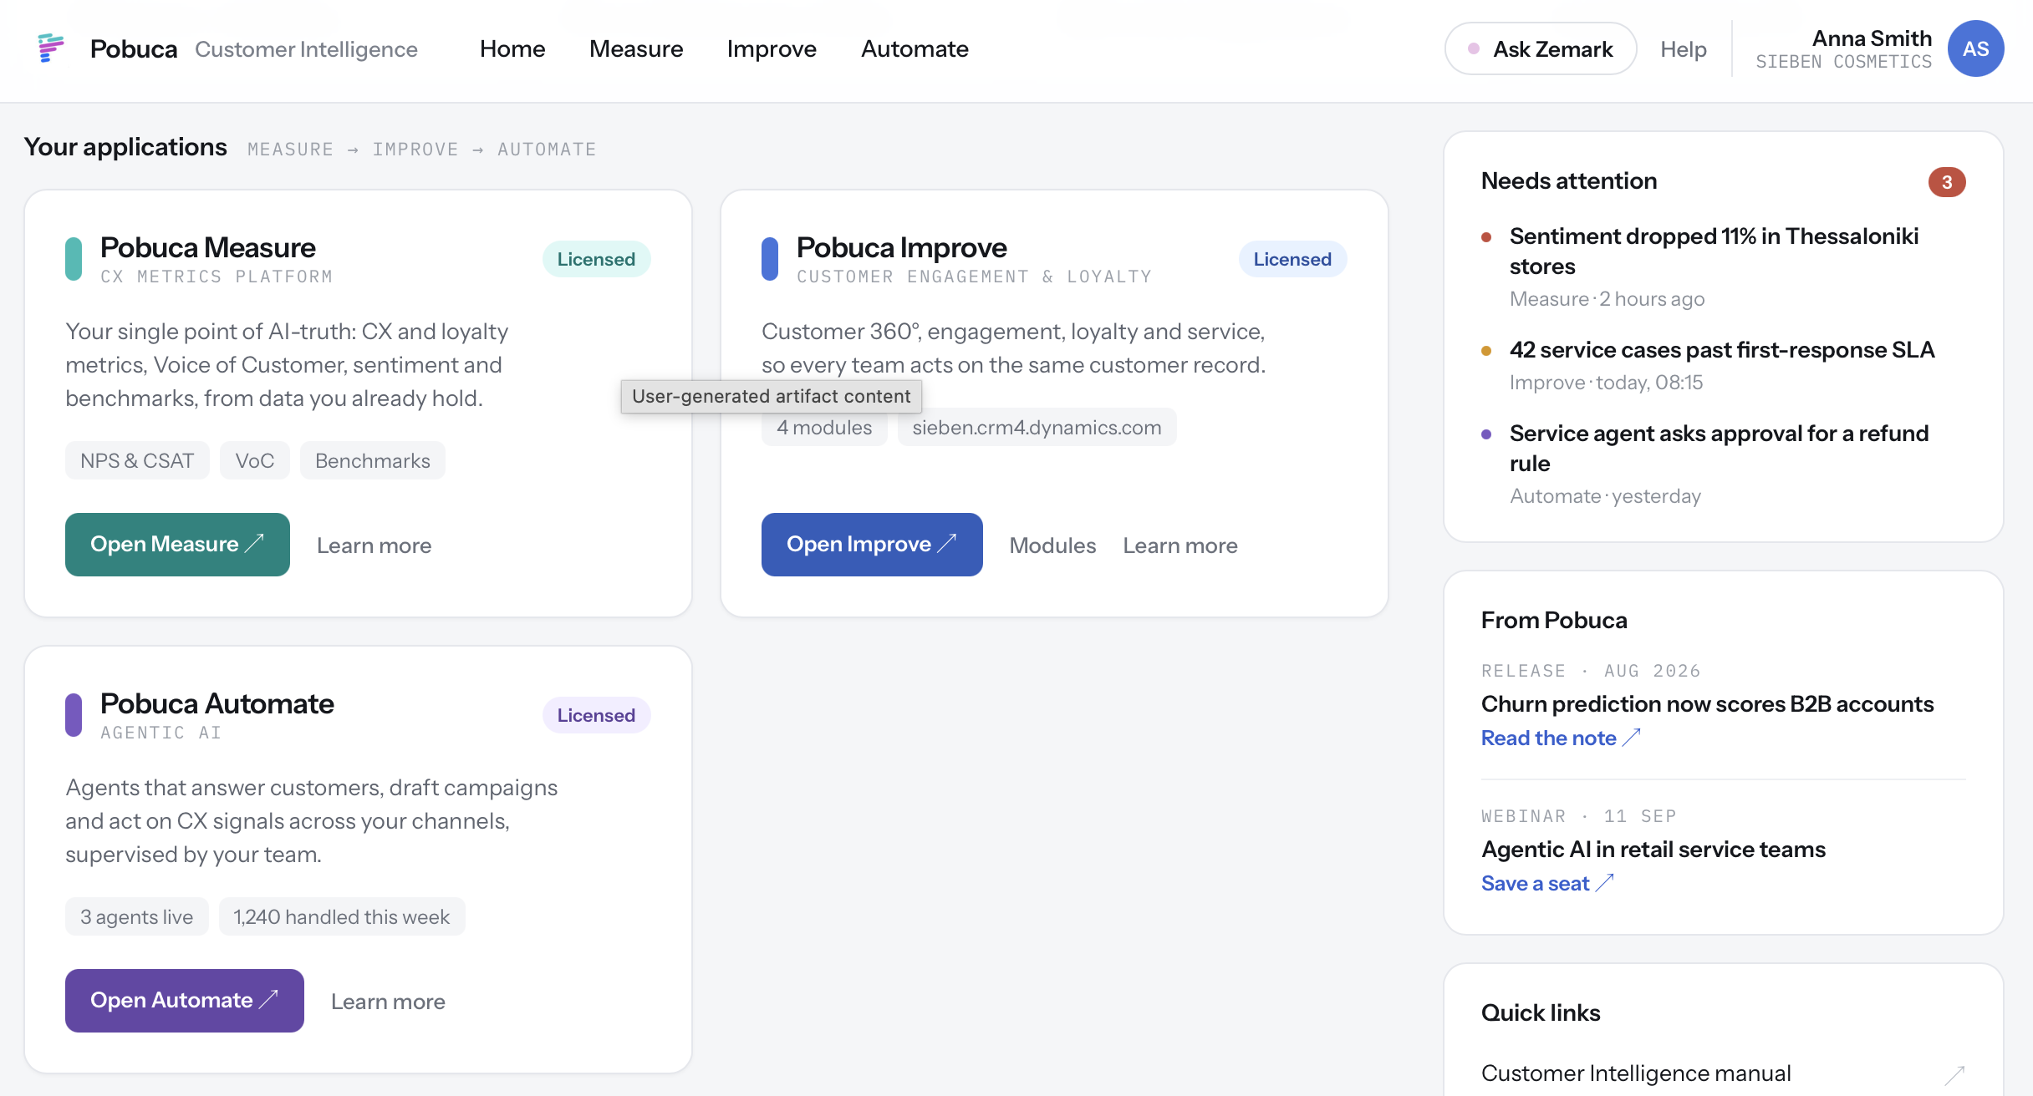Screen dimensions: 2033x1096
Task: Open Modules link in Pobuca Improve
Action: [x=1052, y=545]
